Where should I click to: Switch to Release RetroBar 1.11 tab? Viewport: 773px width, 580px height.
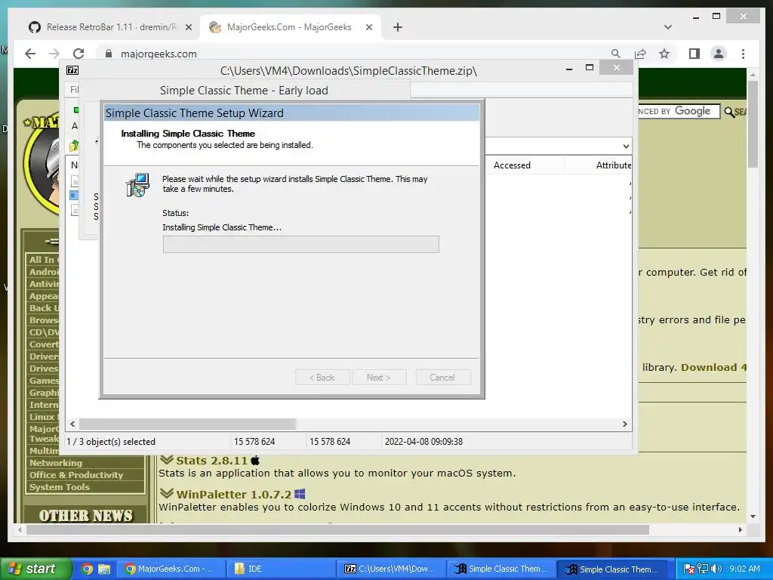[x=111, y=27]
